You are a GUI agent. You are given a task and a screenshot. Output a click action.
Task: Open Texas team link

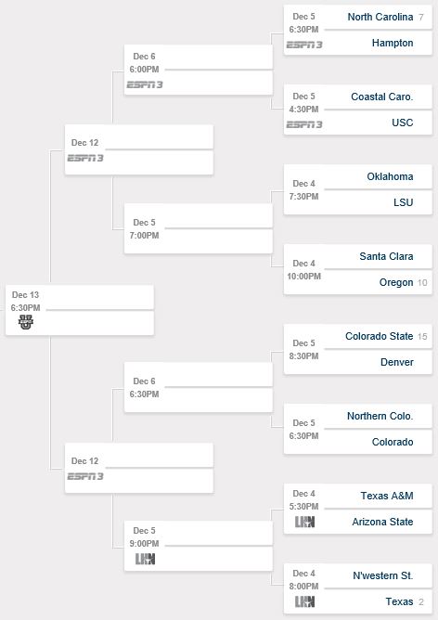(x=399, y=601)
